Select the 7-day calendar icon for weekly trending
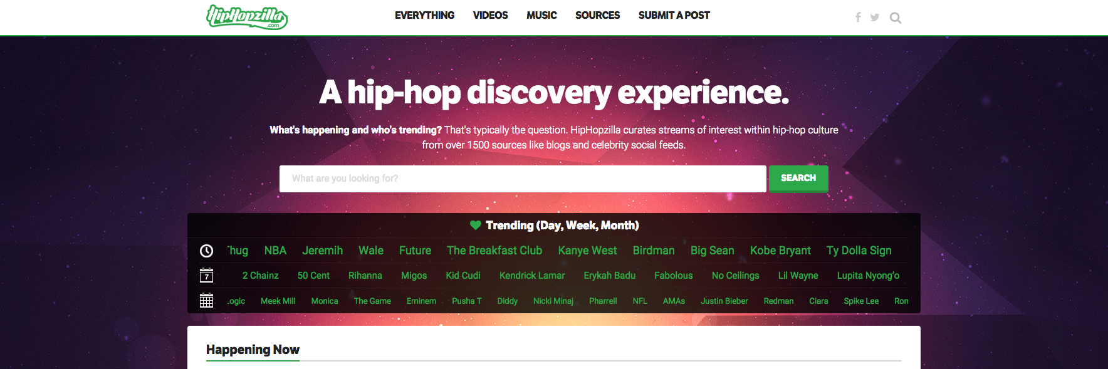 [206, 276]
